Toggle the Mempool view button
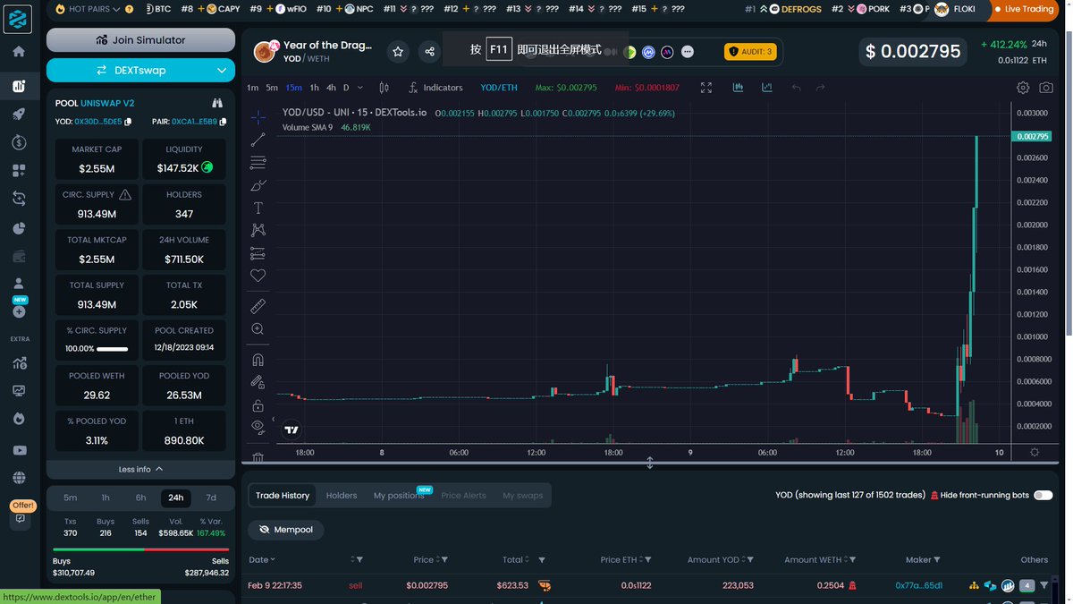Screen dimensions: 1073x604 [x=286, y=530]
